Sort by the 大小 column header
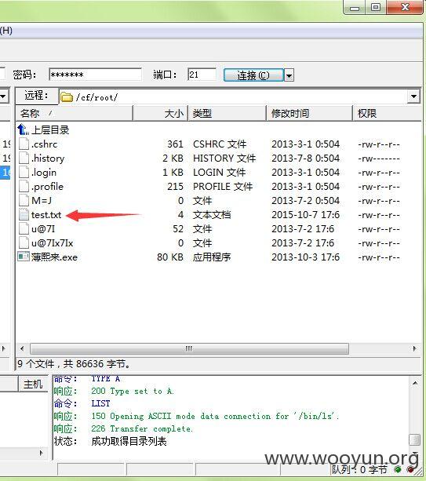Screen dimensions: 426x481 pyautogui.click(x=160, y=114)
